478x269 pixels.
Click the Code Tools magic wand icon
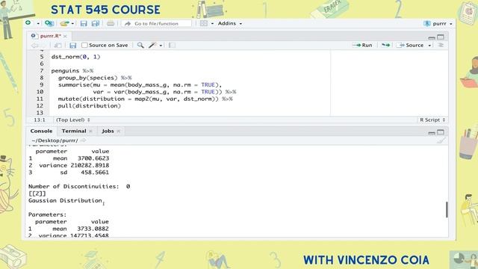click(152, 45)
